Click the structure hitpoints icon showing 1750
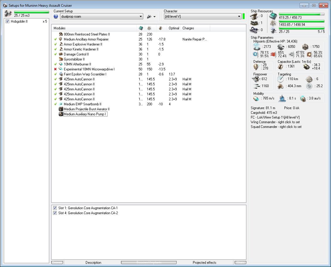 click(x=305, y=47)
